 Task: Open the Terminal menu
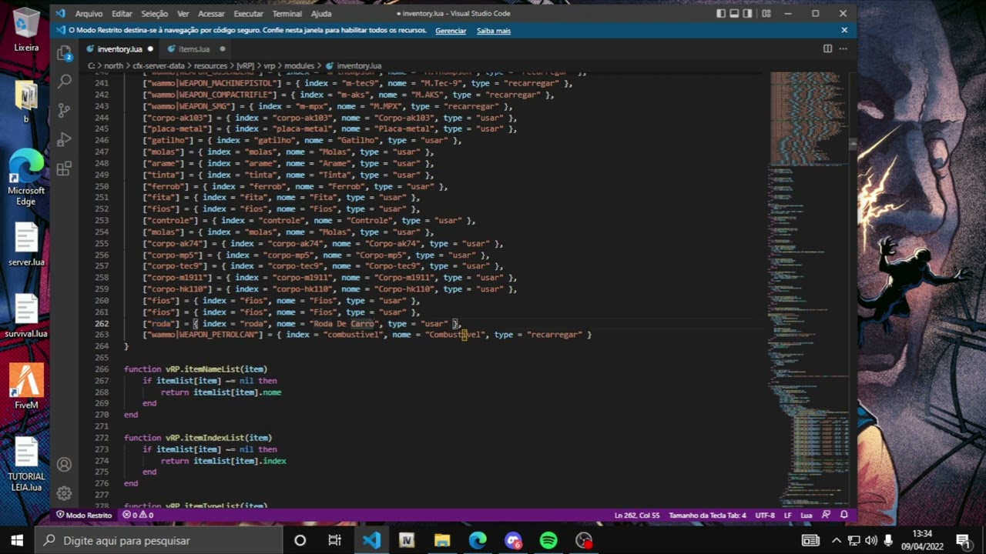(287, 13)
